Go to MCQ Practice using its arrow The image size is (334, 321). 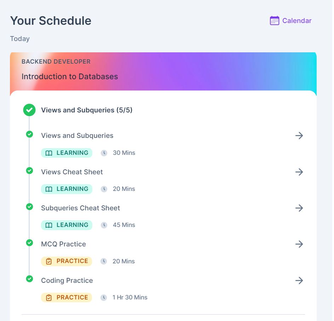pyautogui.click(x=299, y=244)
